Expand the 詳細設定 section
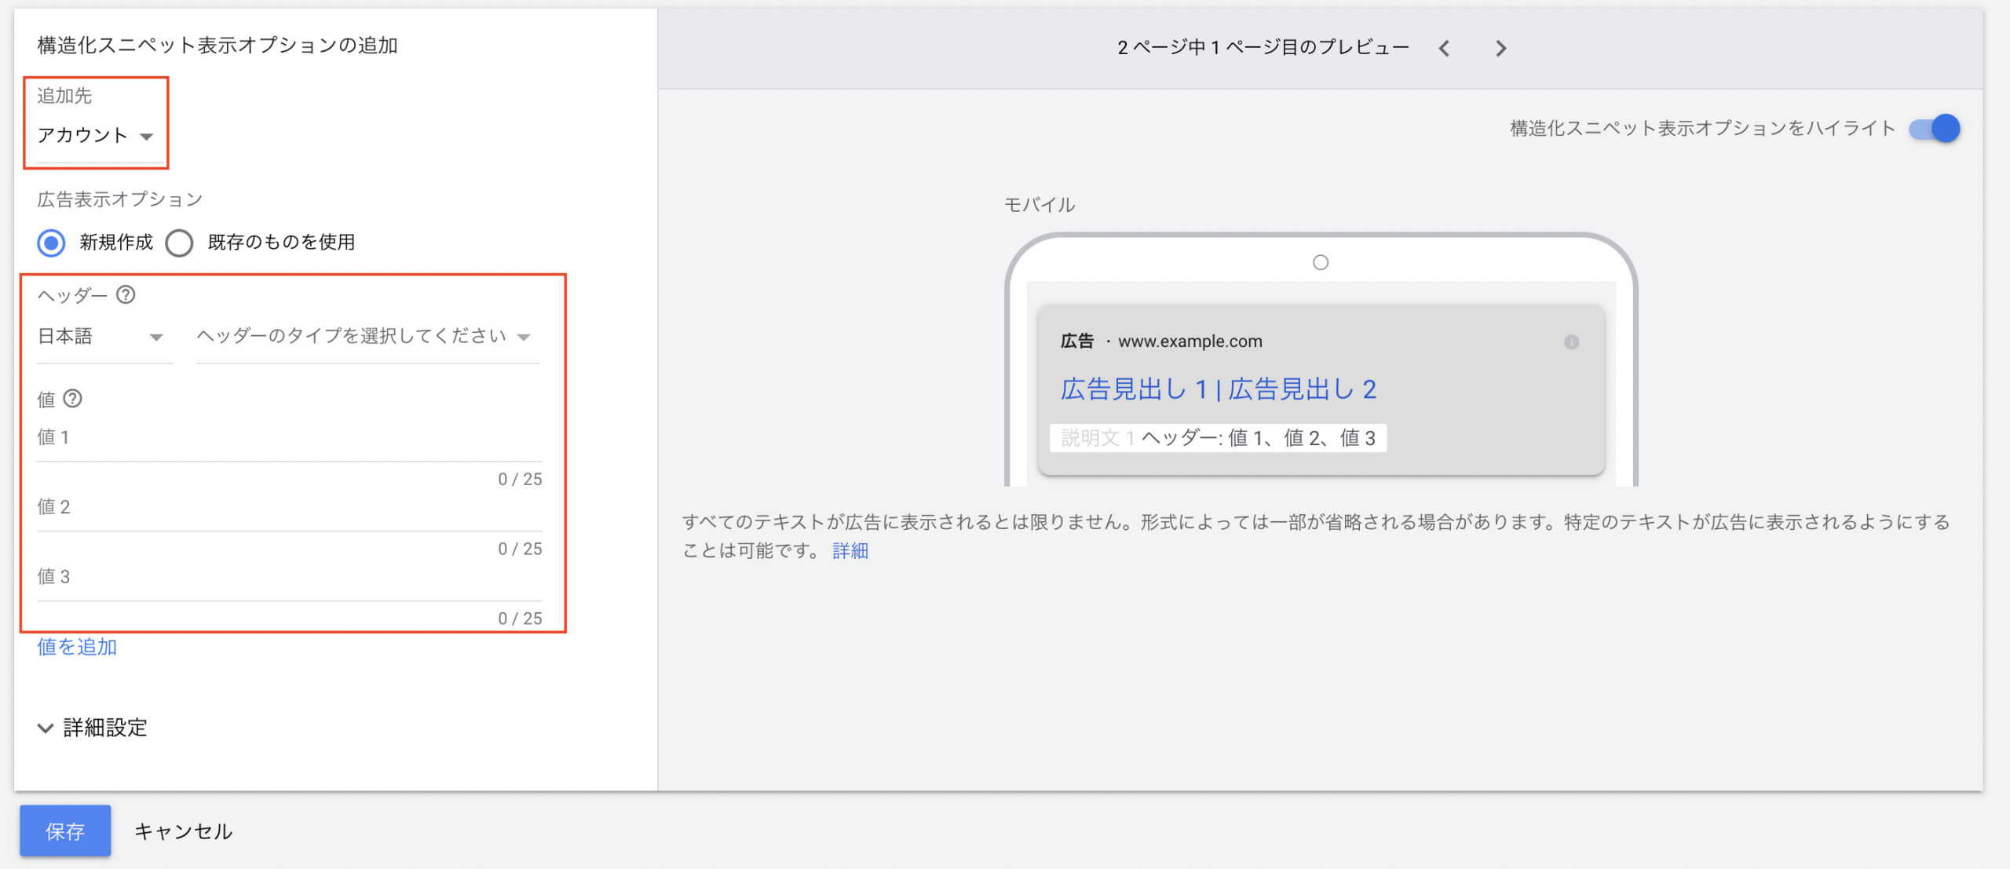This screenshot has height=869, width=2010. click(x=93, y=728)
